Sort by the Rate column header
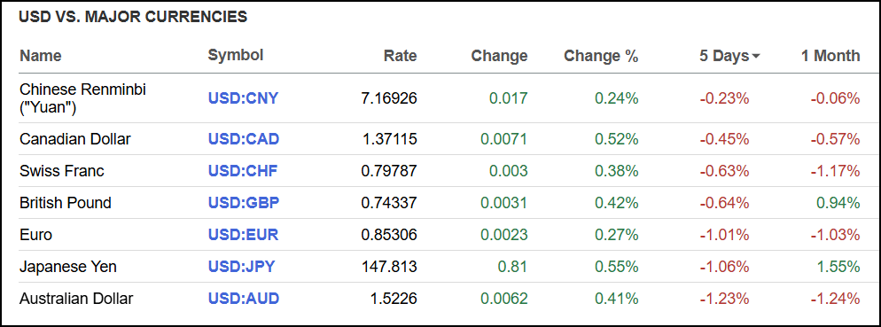The image size is (881, 327). [x=400, y=56]
